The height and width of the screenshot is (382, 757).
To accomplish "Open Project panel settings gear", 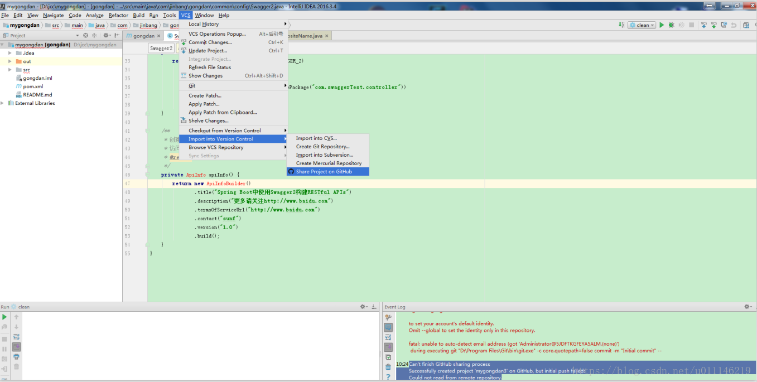I will tap(107, 36).
